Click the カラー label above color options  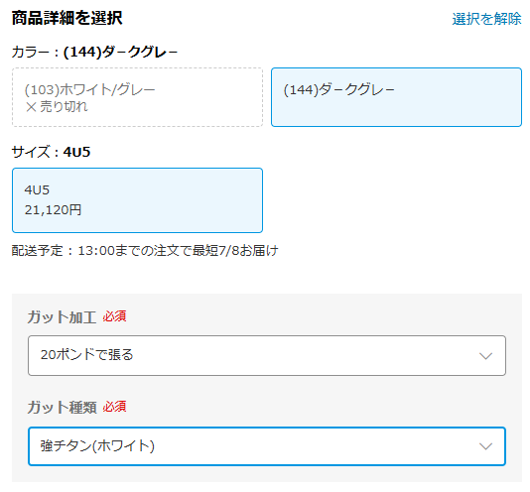pyautogui.click(x=31, y=52)
